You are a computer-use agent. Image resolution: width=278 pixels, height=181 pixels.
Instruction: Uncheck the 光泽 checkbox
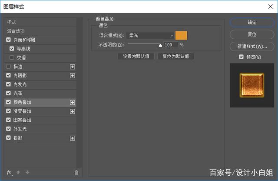click(x=8, y=93)
